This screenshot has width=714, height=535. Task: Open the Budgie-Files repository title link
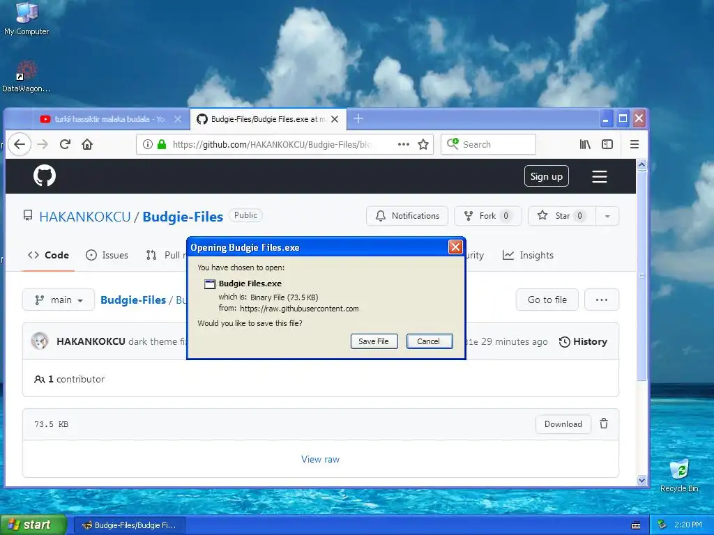tap(183, 217)
